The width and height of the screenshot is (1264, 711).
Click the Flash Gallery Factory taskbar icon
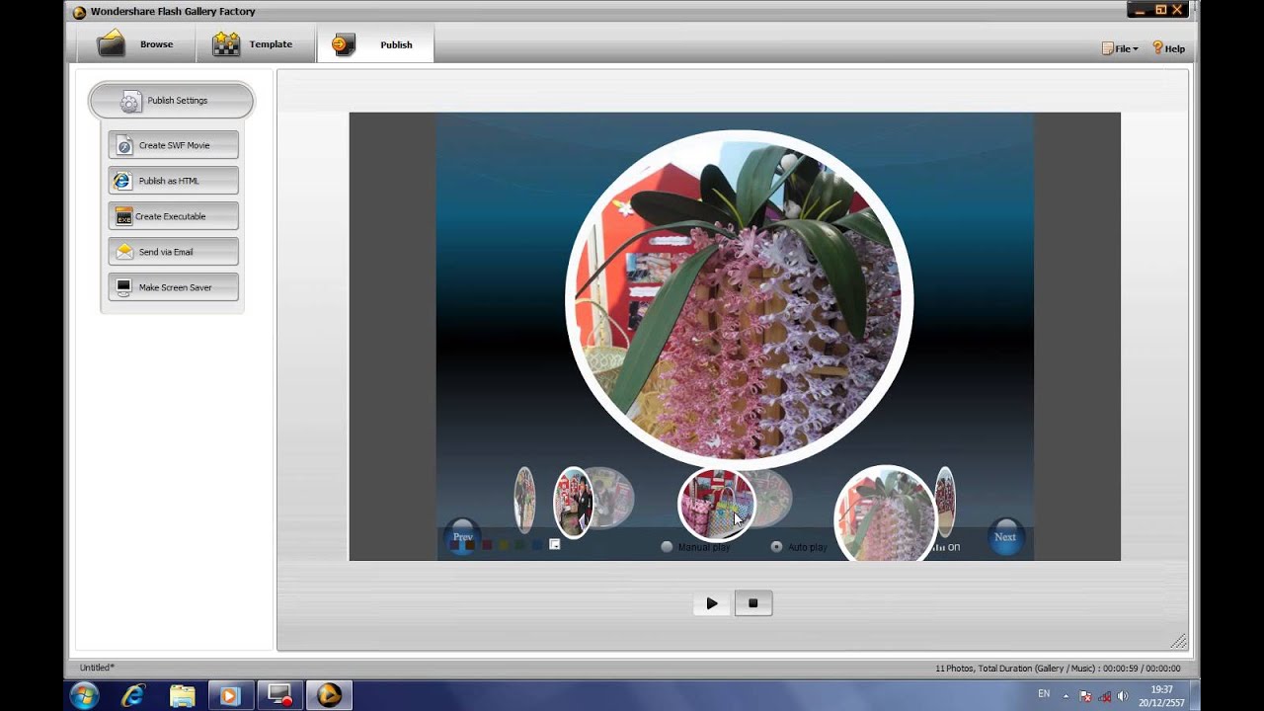(329, 696)
